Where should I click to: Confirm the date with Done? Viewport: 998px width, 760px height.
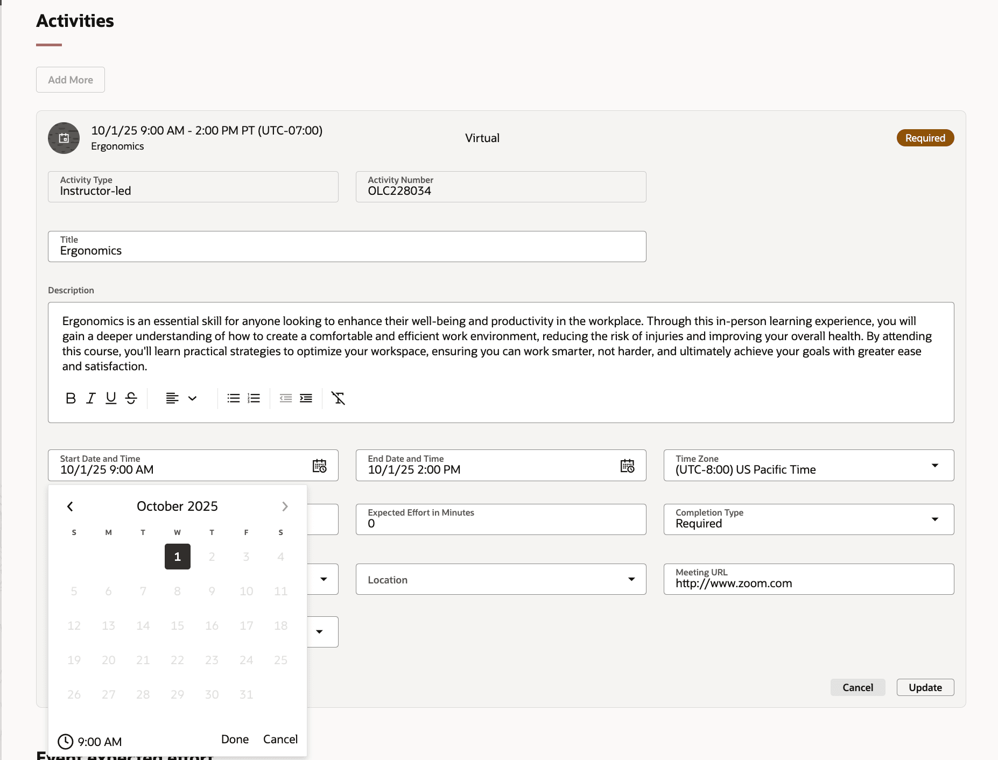point(234,739)
